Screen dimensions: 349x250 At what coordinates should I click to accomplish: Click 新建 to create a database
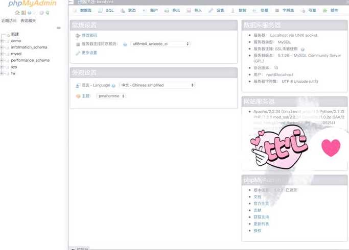(x=15, y=34)
